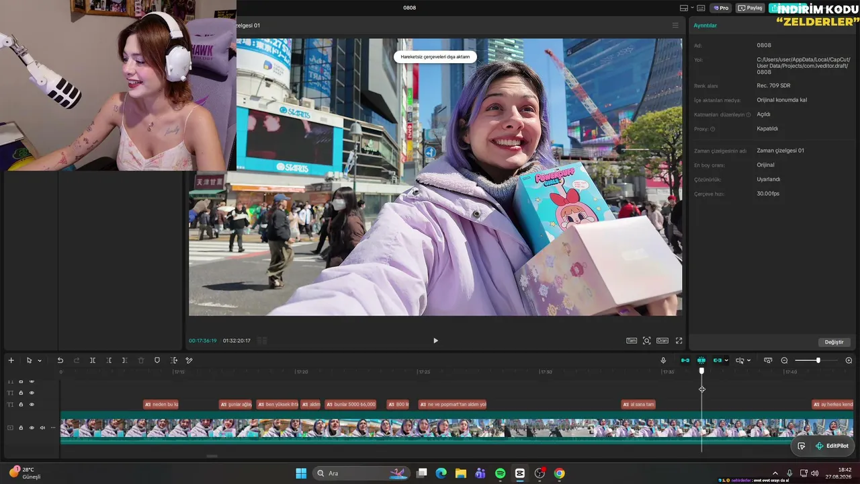Open the pointer tool mode dropdown arrow
This screenshot has height=484, width=860.
click(x=40, y=360)
